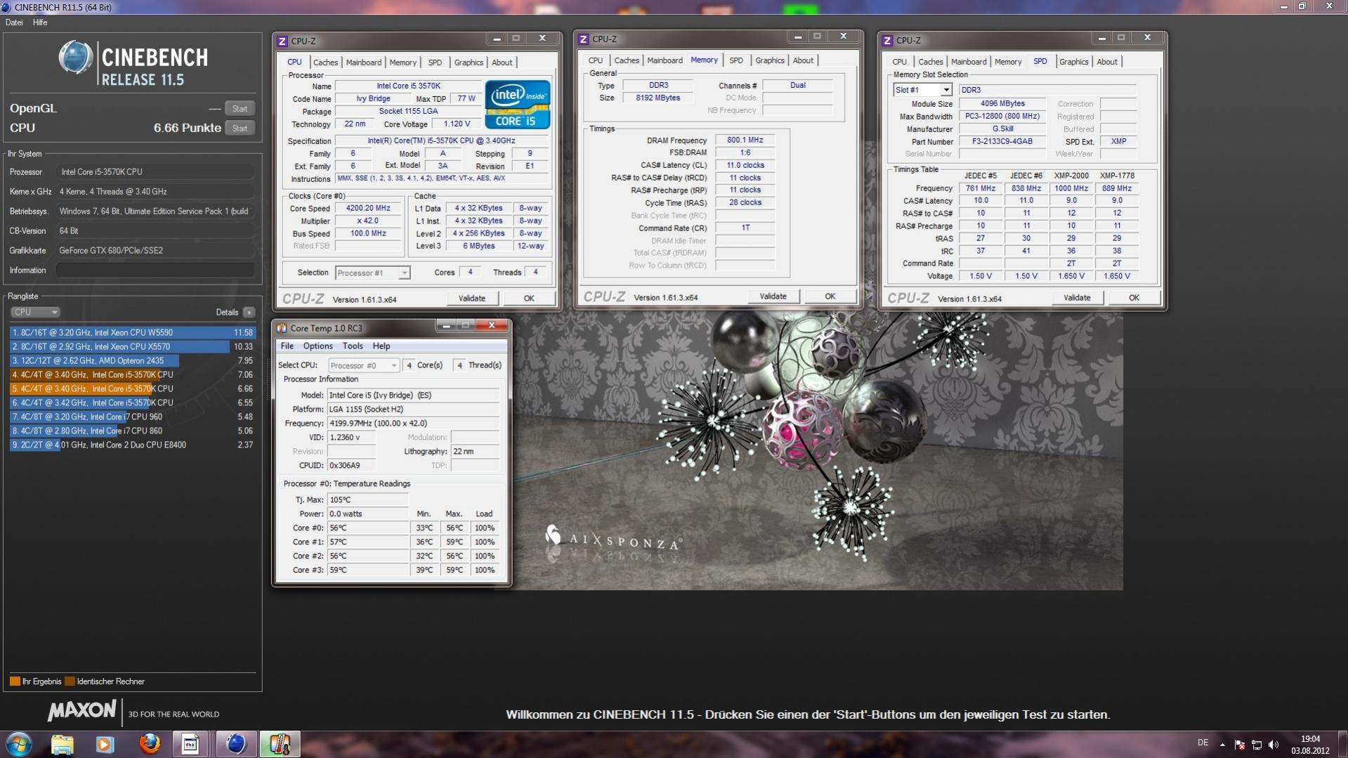Start the OpenGL benchmark

click(x=240, y=108)
